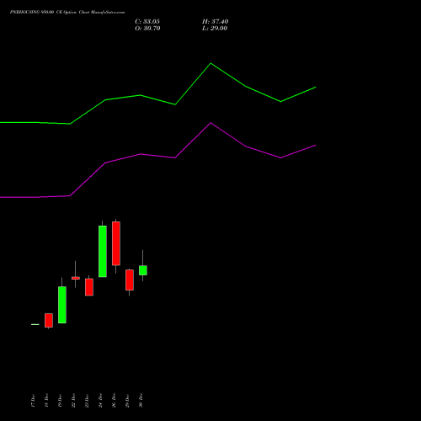The image size is (421, 421).
Task: Click the 22 Dec date label
Action: (x=73, y=401)
